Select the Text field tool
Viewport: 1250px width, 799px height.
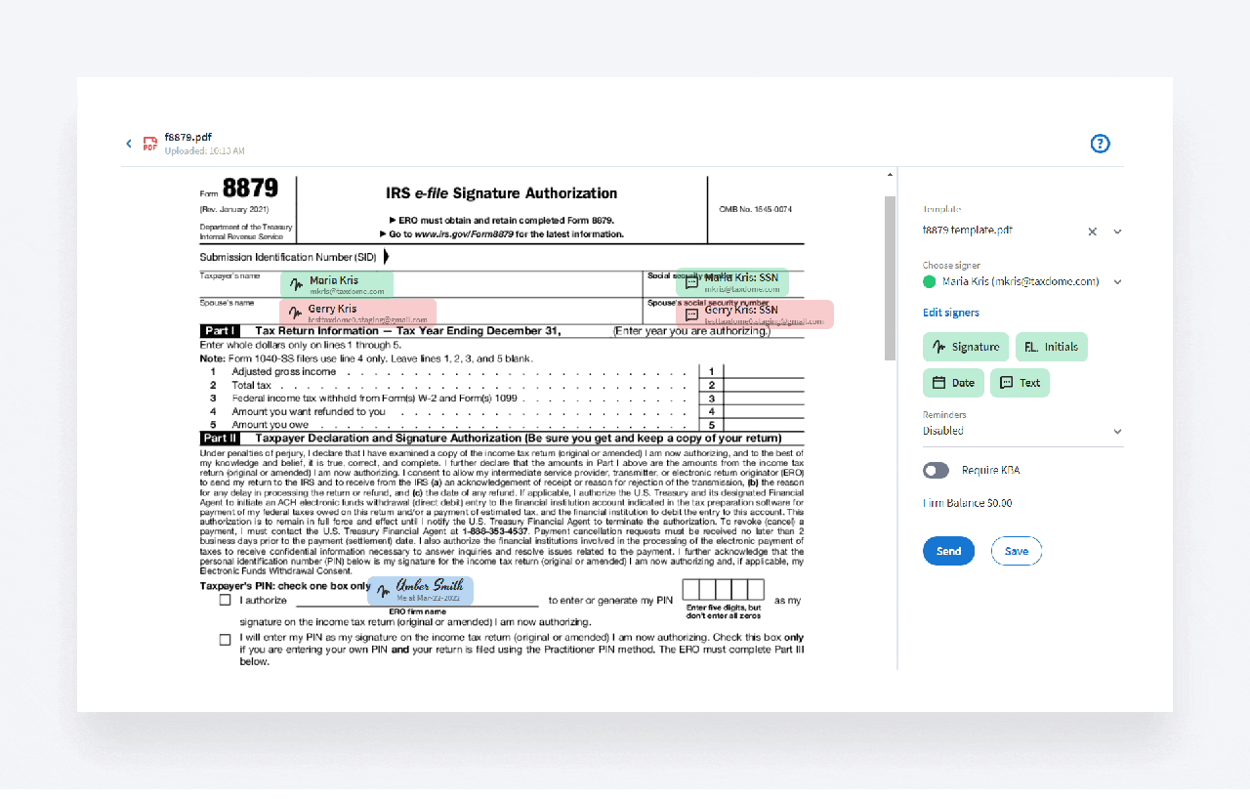pyautogui.click(x=1020, y=383)
